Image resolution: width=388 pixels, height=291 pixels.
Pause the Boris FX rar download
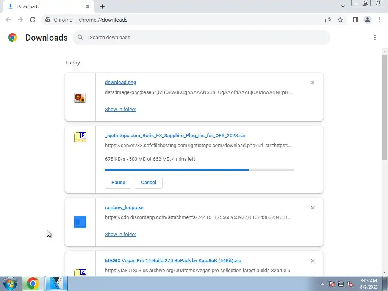point(118,182)
